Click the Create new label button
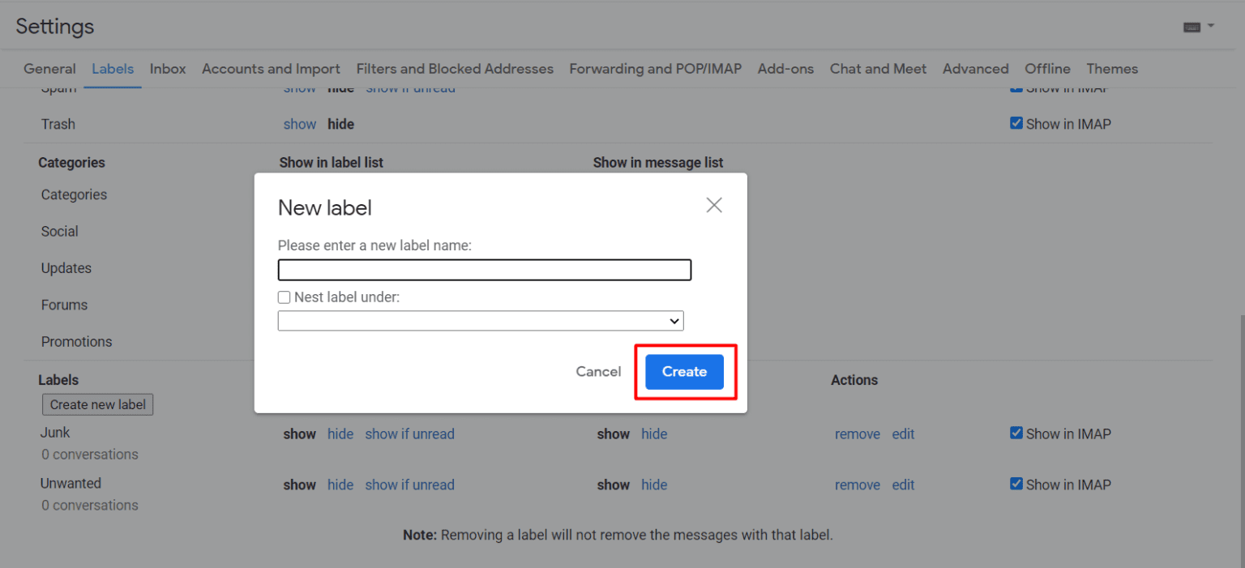The width and height of the screenshot is (1245, 568). click(97, 404)
